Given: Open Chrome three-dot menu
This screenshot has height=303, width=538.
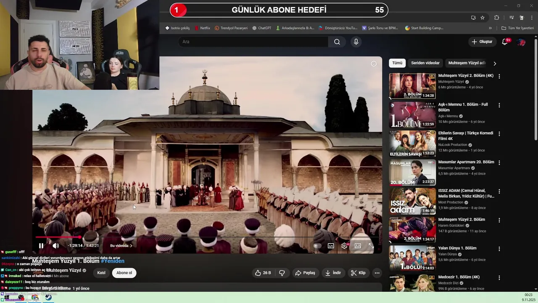Looking at the screenshot, I should [x=532, y=18].
